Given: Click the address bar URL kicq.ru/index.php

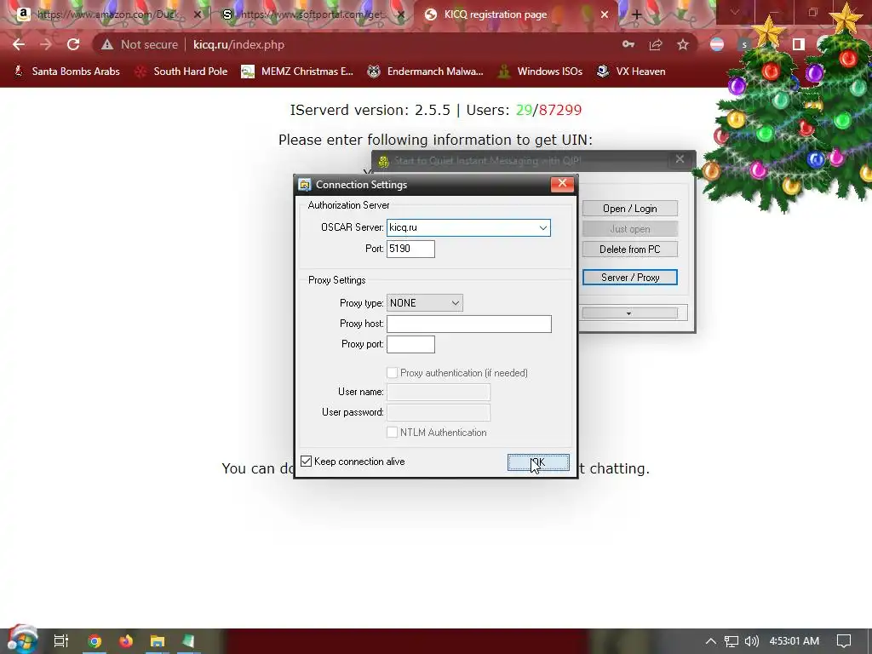Looking at the screenshot, I should 238,44.
